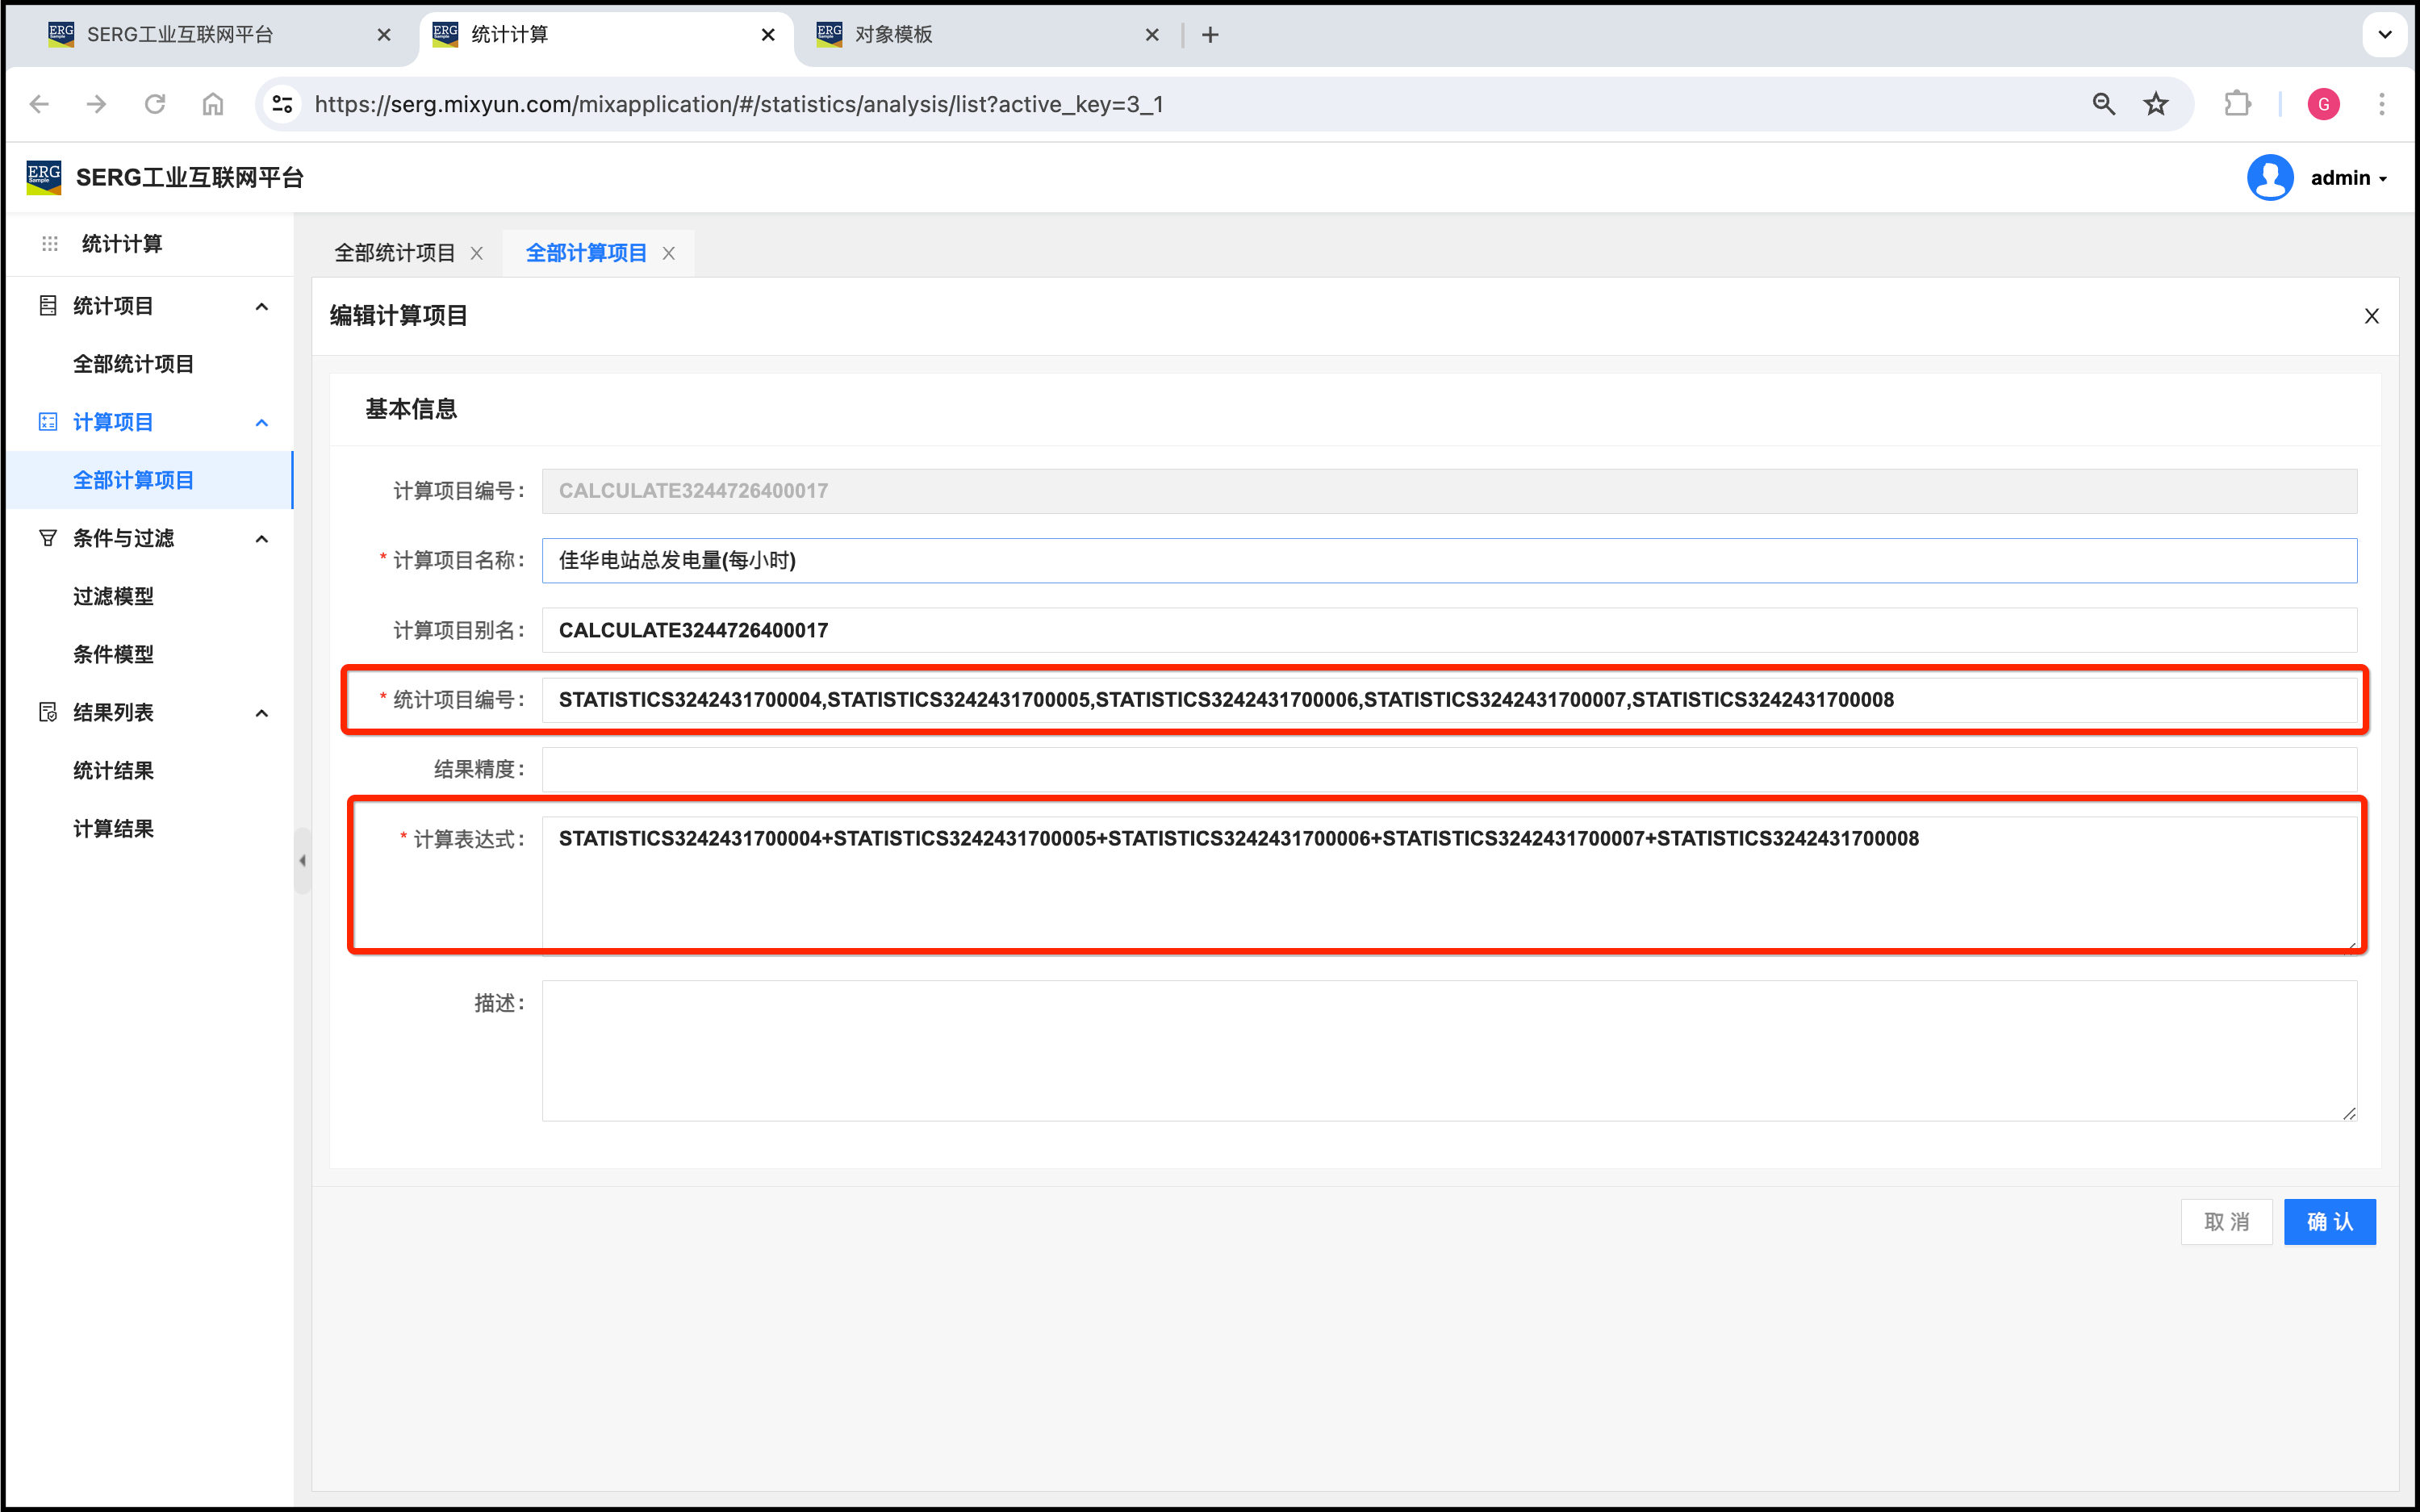
Task: Switch to the 对象模板 browser tab
Action: 893,35
